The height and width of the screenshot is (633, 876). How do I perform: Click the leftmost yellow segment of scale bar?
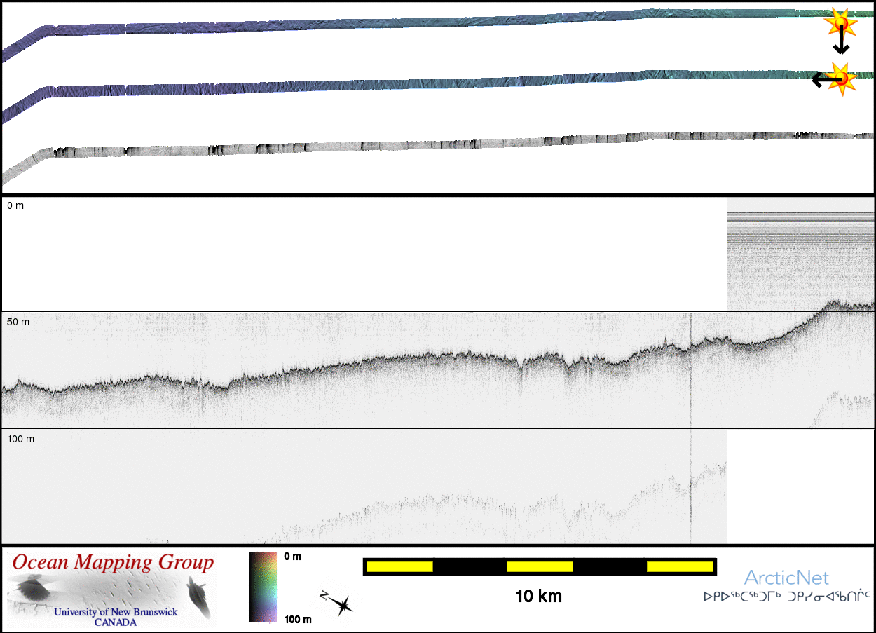[x=399, y=566]
